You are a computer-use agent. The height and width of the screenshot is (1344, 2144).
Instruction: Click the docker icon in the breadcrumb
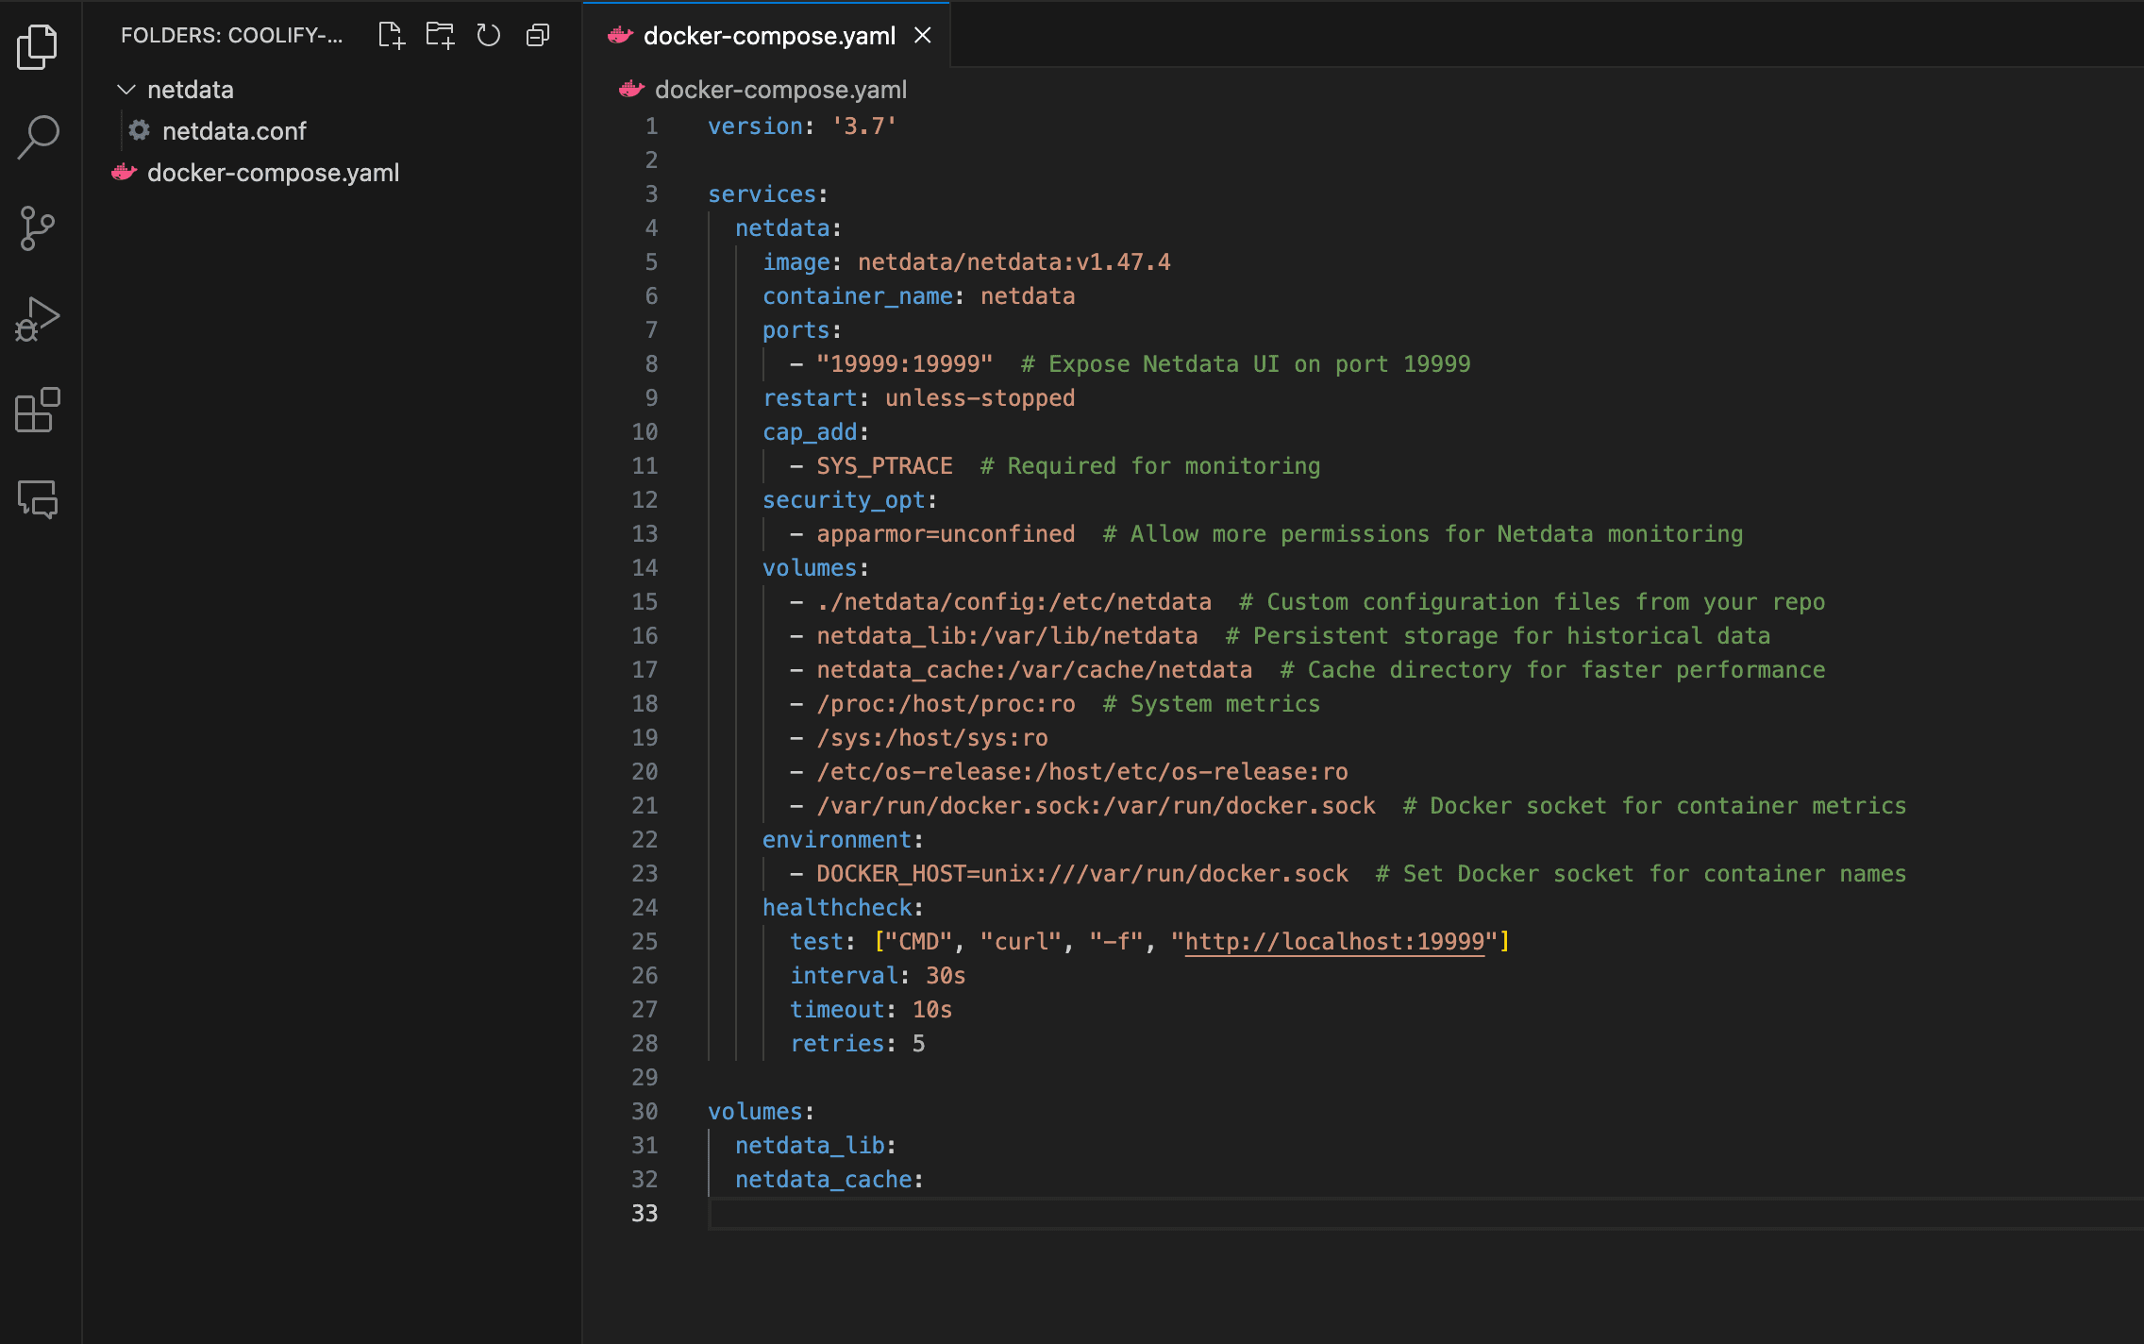[x=631, y=89]
